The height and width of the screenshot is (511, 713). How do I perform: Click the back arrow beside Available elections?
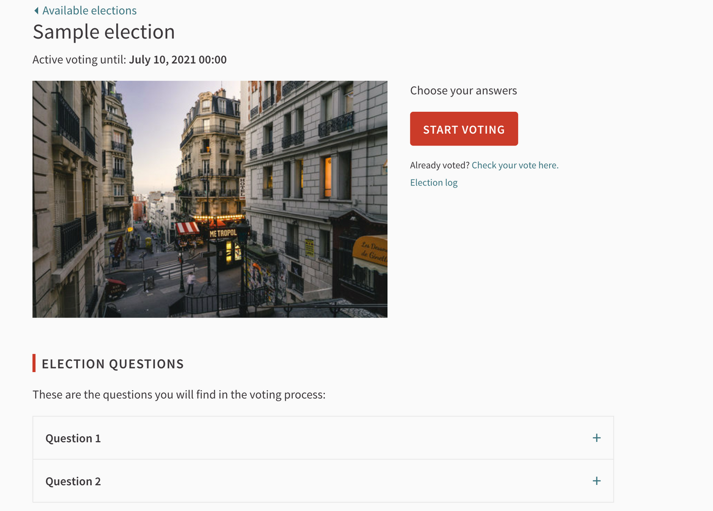pyautogui.click(x=36, y=10)
